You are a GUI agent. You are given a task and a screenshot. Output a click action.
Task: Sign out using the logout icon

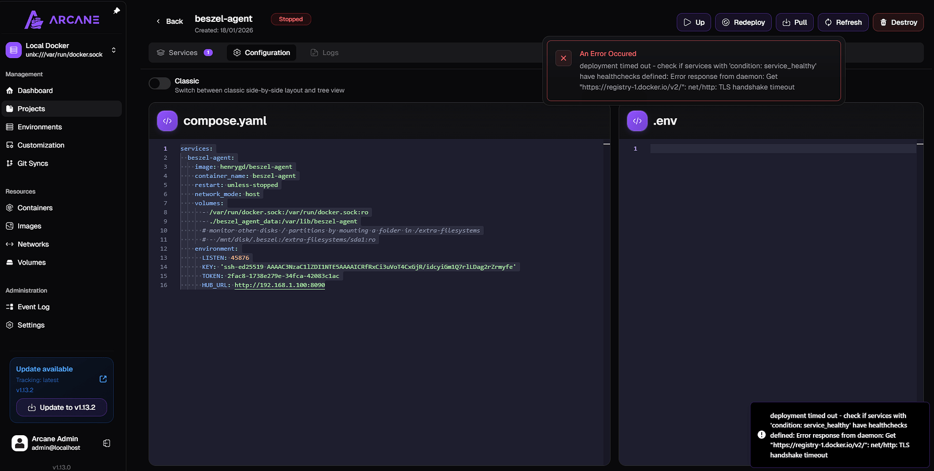106,443
